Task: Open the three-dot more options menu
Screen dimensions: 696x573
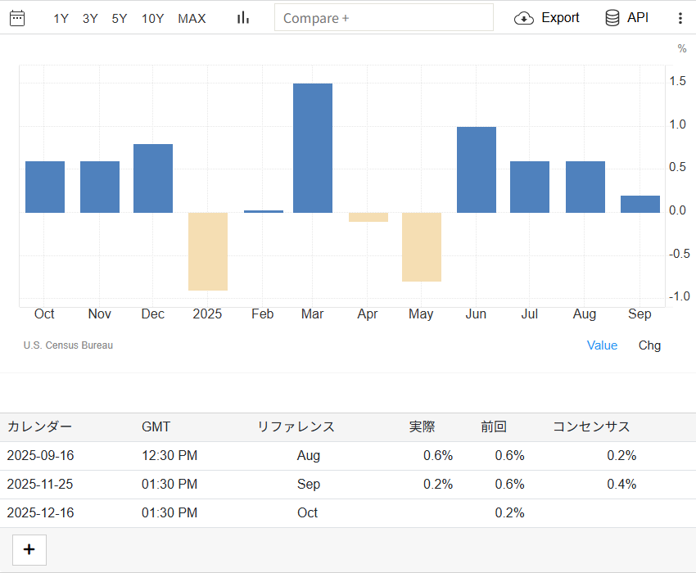Action: point(680,18)
